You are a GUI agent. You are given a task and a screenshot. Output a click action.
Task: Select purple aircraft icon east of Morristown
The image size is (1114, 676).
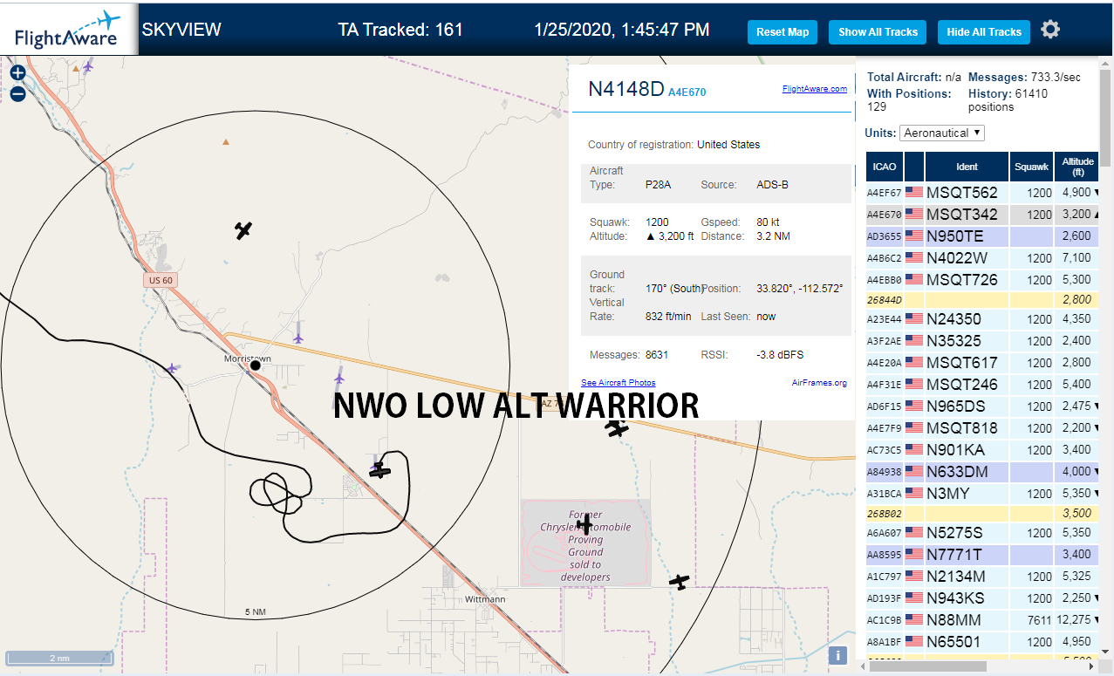pos(339,379)
